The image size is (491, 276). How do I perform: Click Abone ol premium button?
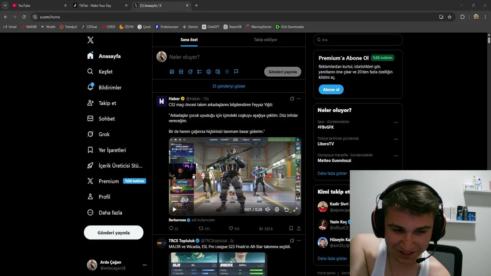331,89
